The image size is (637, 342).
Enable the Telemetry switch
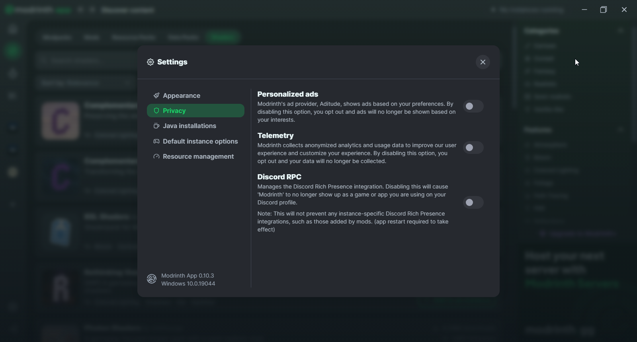coord(473,148)
